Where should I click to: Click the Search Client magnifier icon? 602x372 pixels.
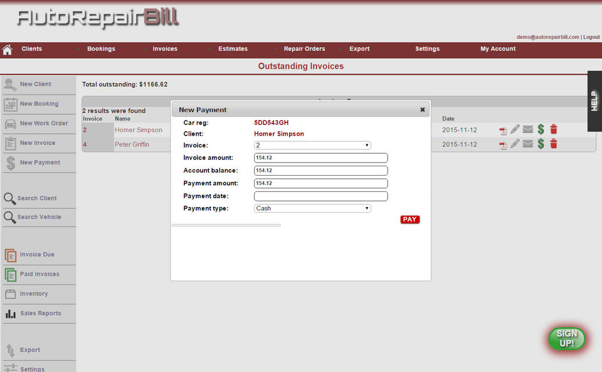9,198
